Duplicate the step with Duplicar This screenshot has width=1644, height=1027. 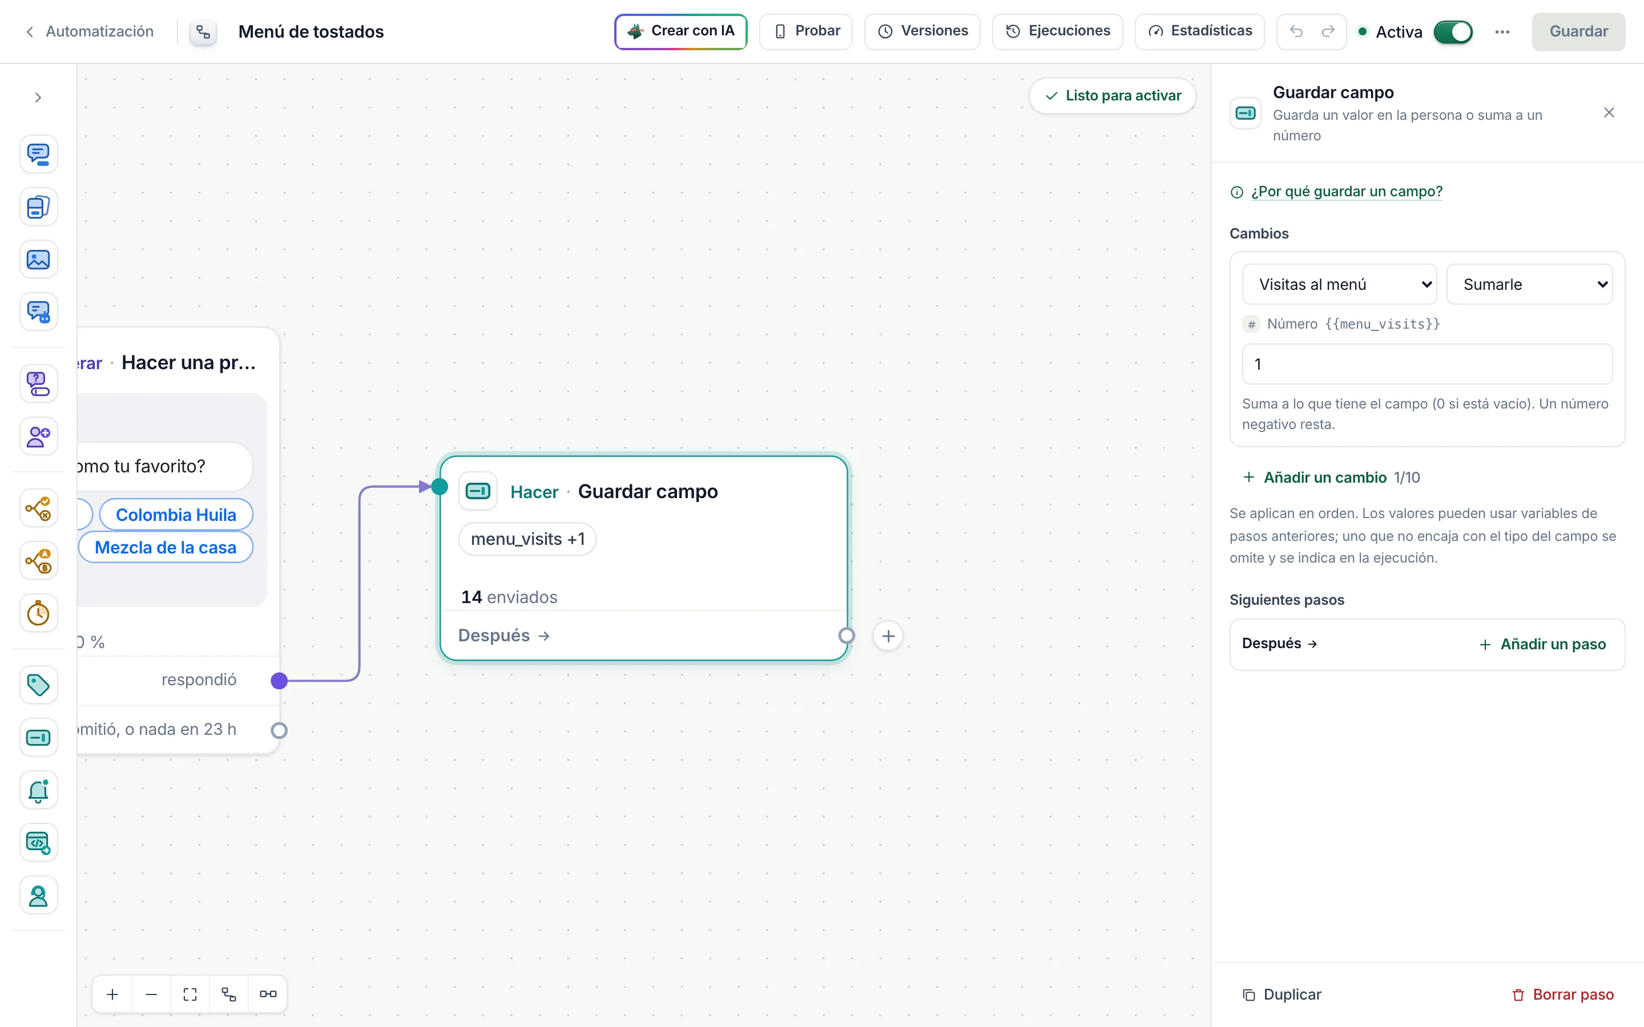pyautogui.click(x=1282, y=994)
